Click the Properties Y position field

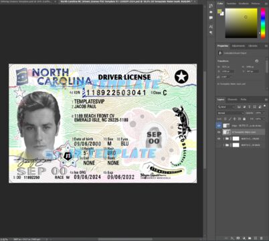pos(252,72)
